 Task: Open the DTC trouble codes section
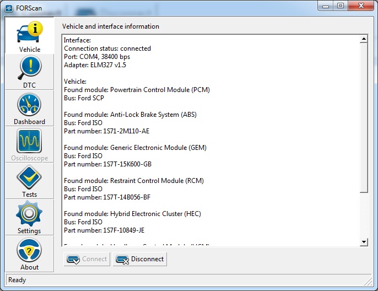tap(29, 72)
